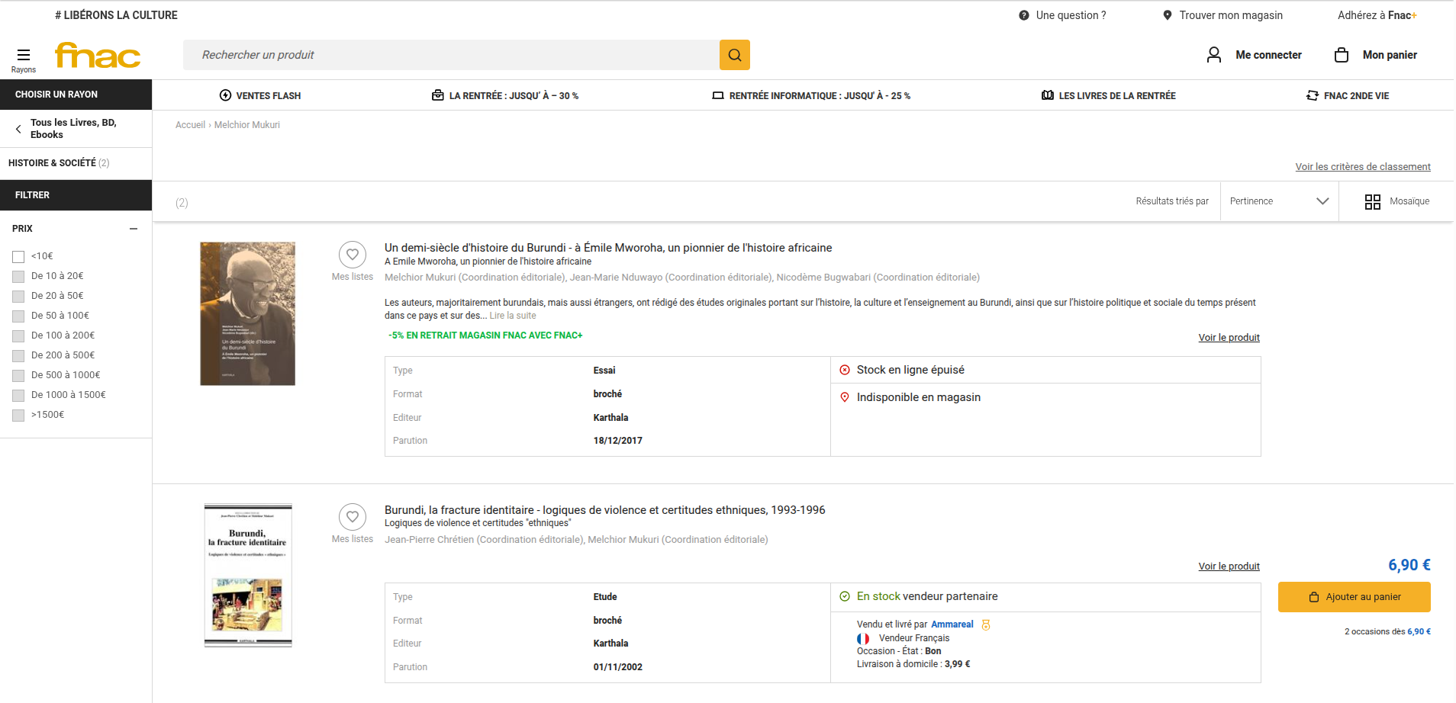This screenshot has width=1456, height=703.
Task: Click the Fnac logo
Action: click(x=98, y=55)
